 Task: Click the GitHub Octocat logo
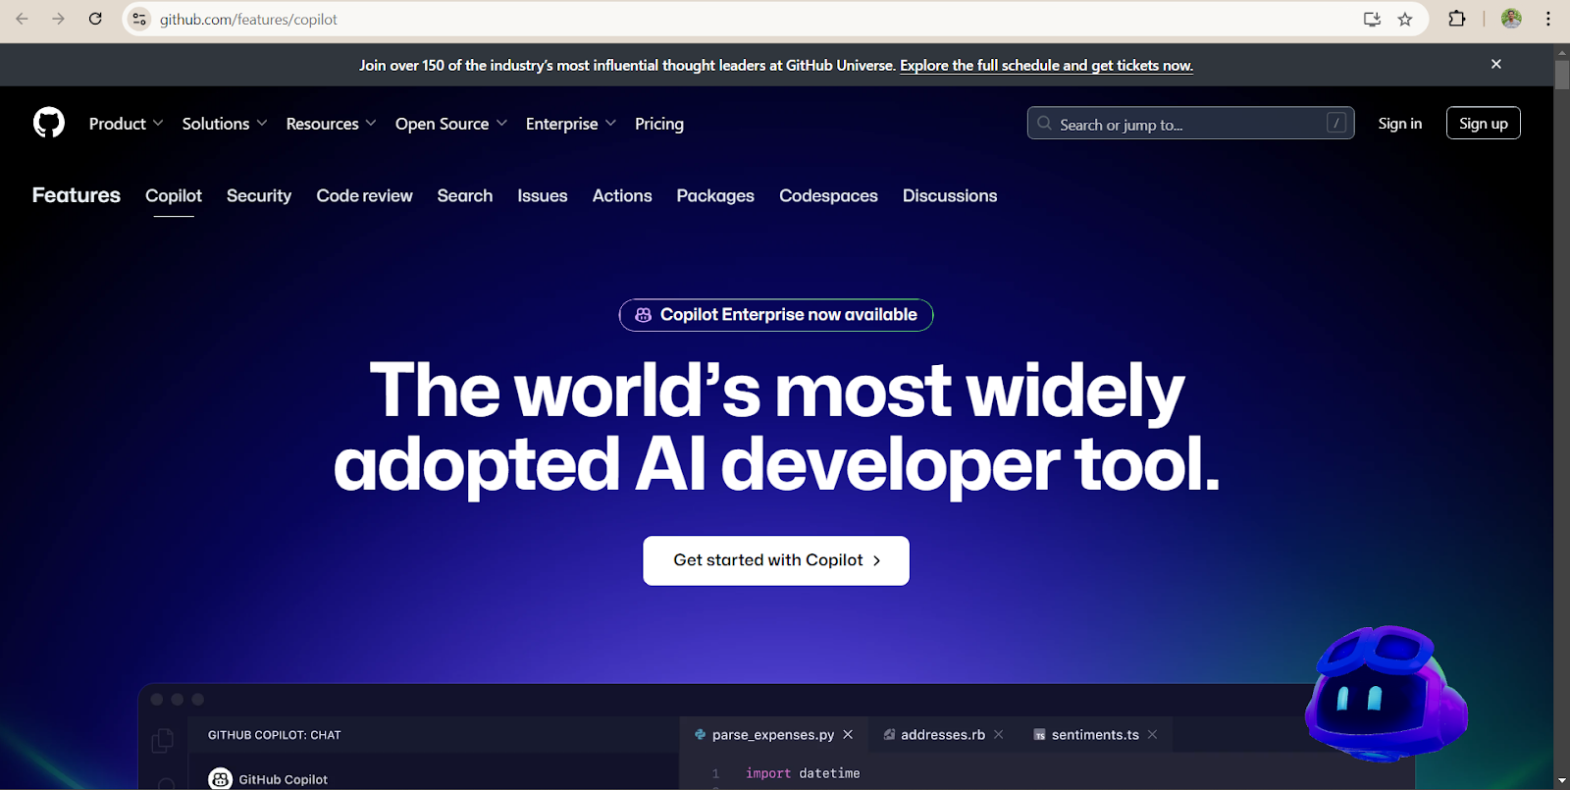(49, 123)
